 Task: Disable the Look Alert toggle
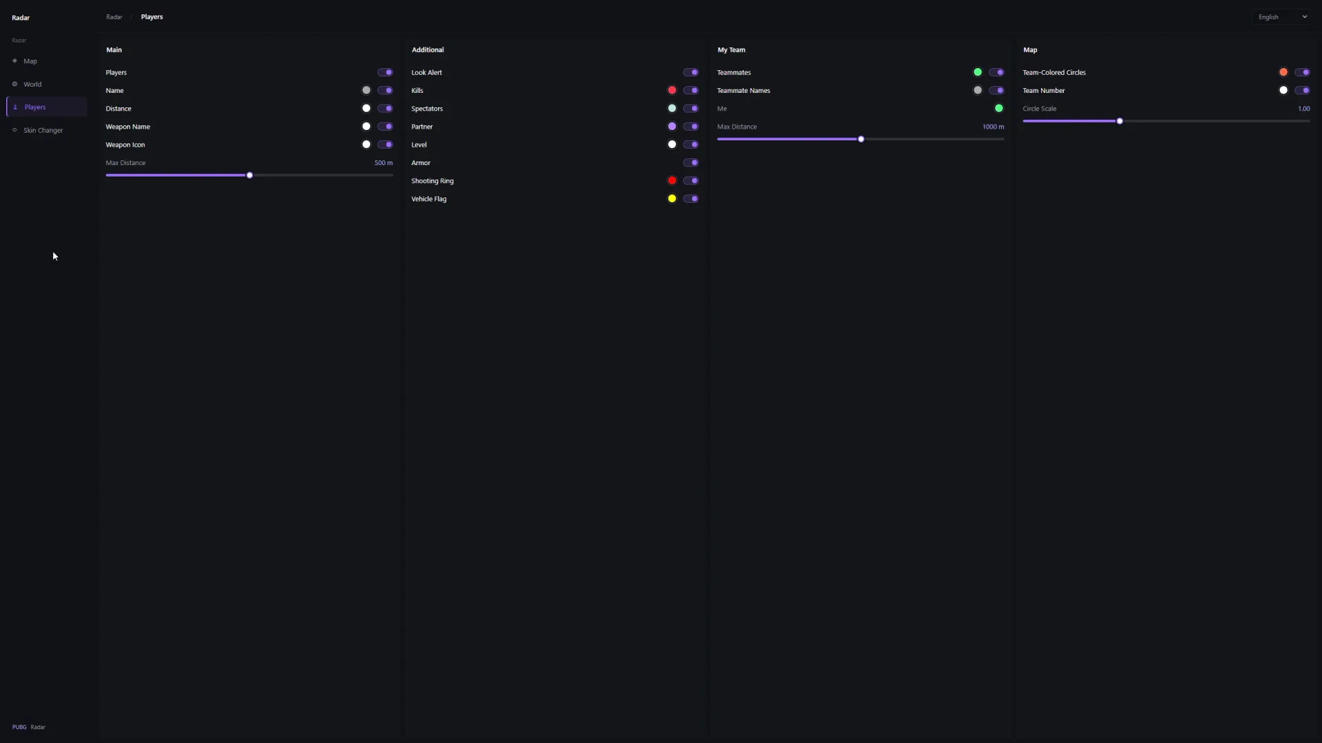pos(691,72)
